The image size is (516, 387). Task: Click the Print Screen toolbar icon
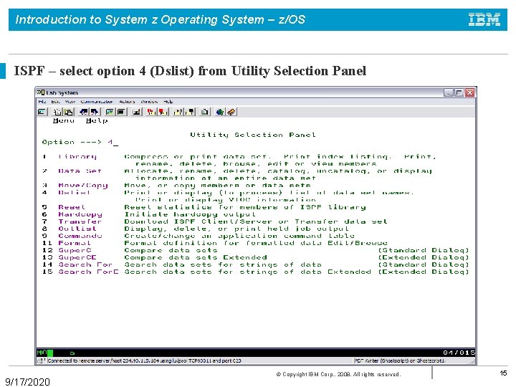click(42, 112)
